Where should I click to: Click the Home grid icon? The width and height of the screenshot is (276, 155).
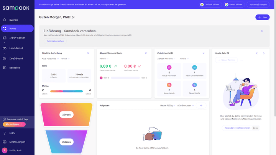(x=5, y=28)
